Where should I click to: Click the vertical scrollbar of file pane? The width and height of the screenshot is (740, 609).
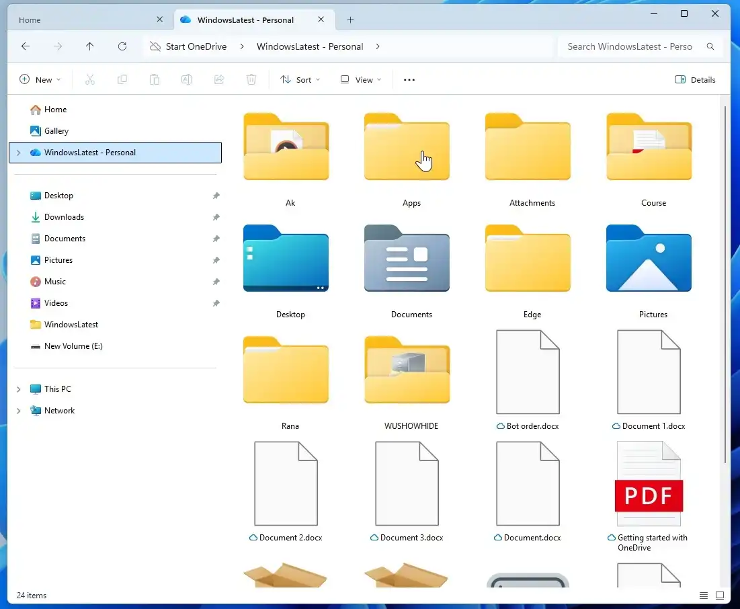click(x=725, y=285)
